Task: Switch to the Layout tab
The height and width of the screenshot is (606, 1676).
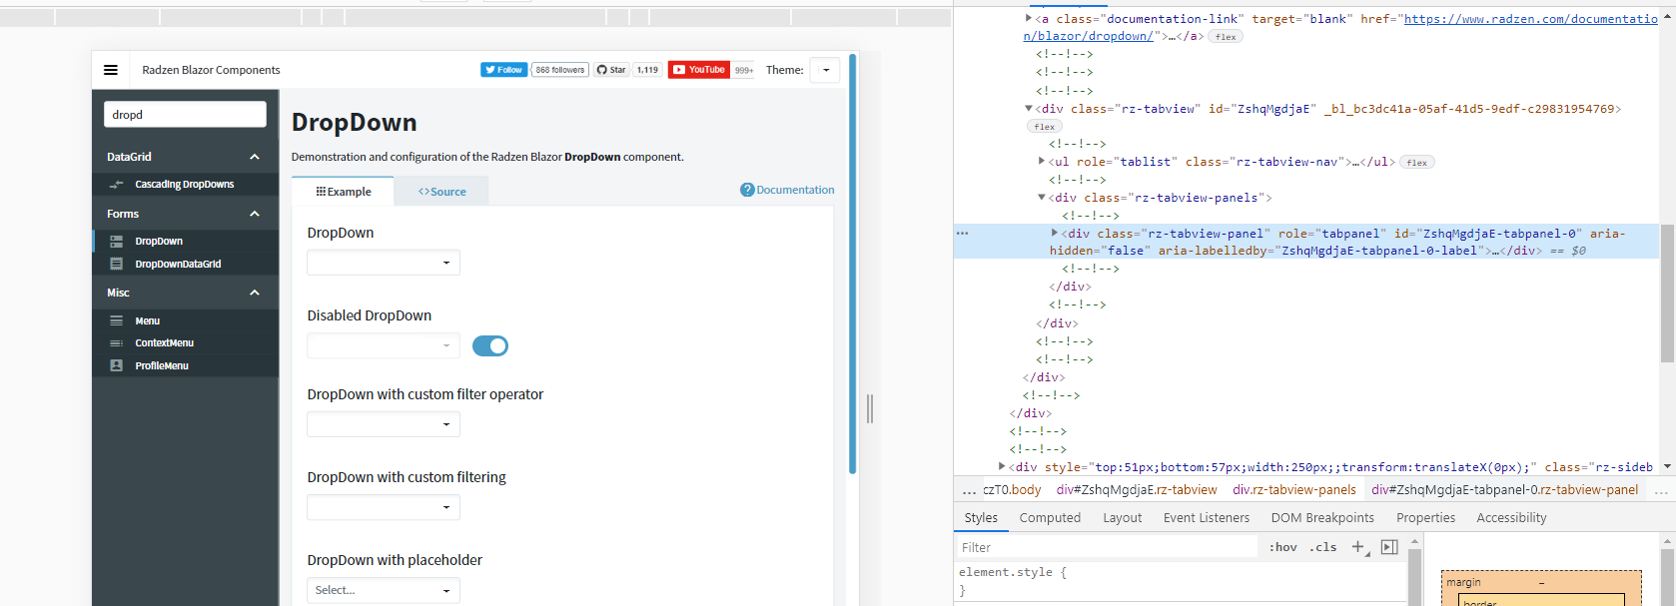Action: coord(1122,518)
